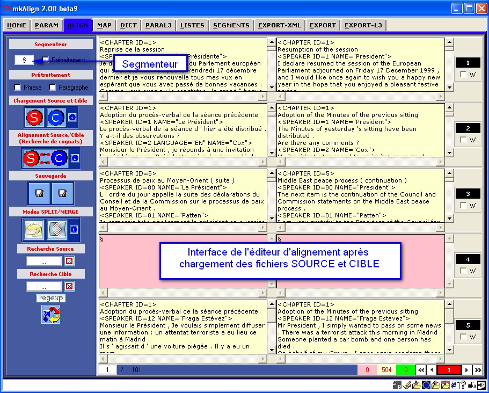Enable the Phrase preprocessing checkbox
The width and height of the screenshot is (489, 393).
click(18, 88)
